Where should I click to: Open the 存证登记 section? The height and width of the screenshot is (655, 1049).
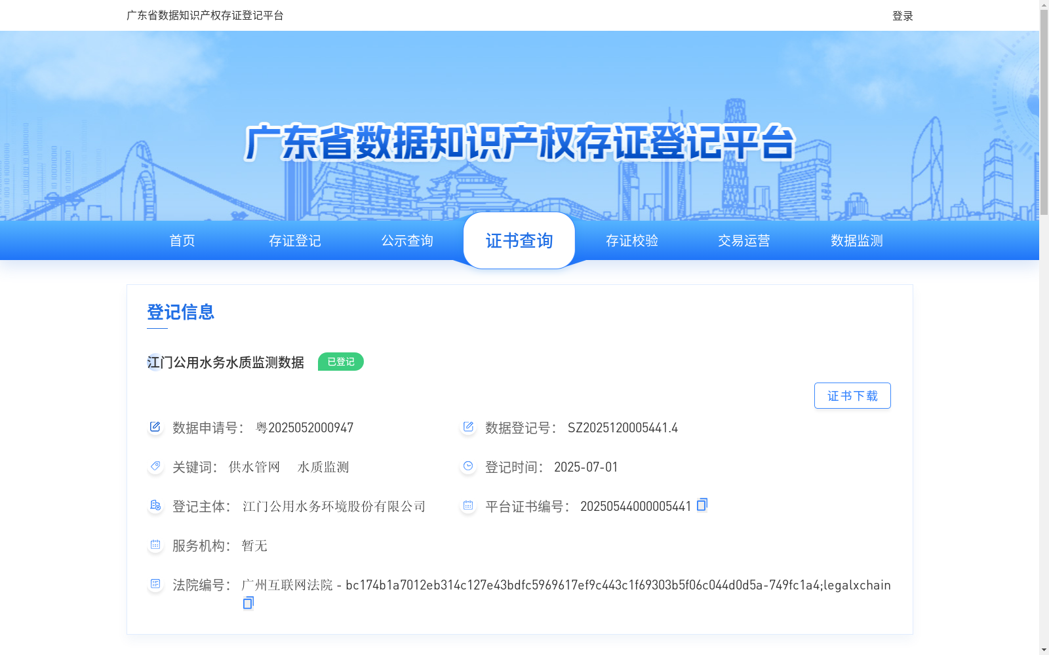[x=294, y=240]
